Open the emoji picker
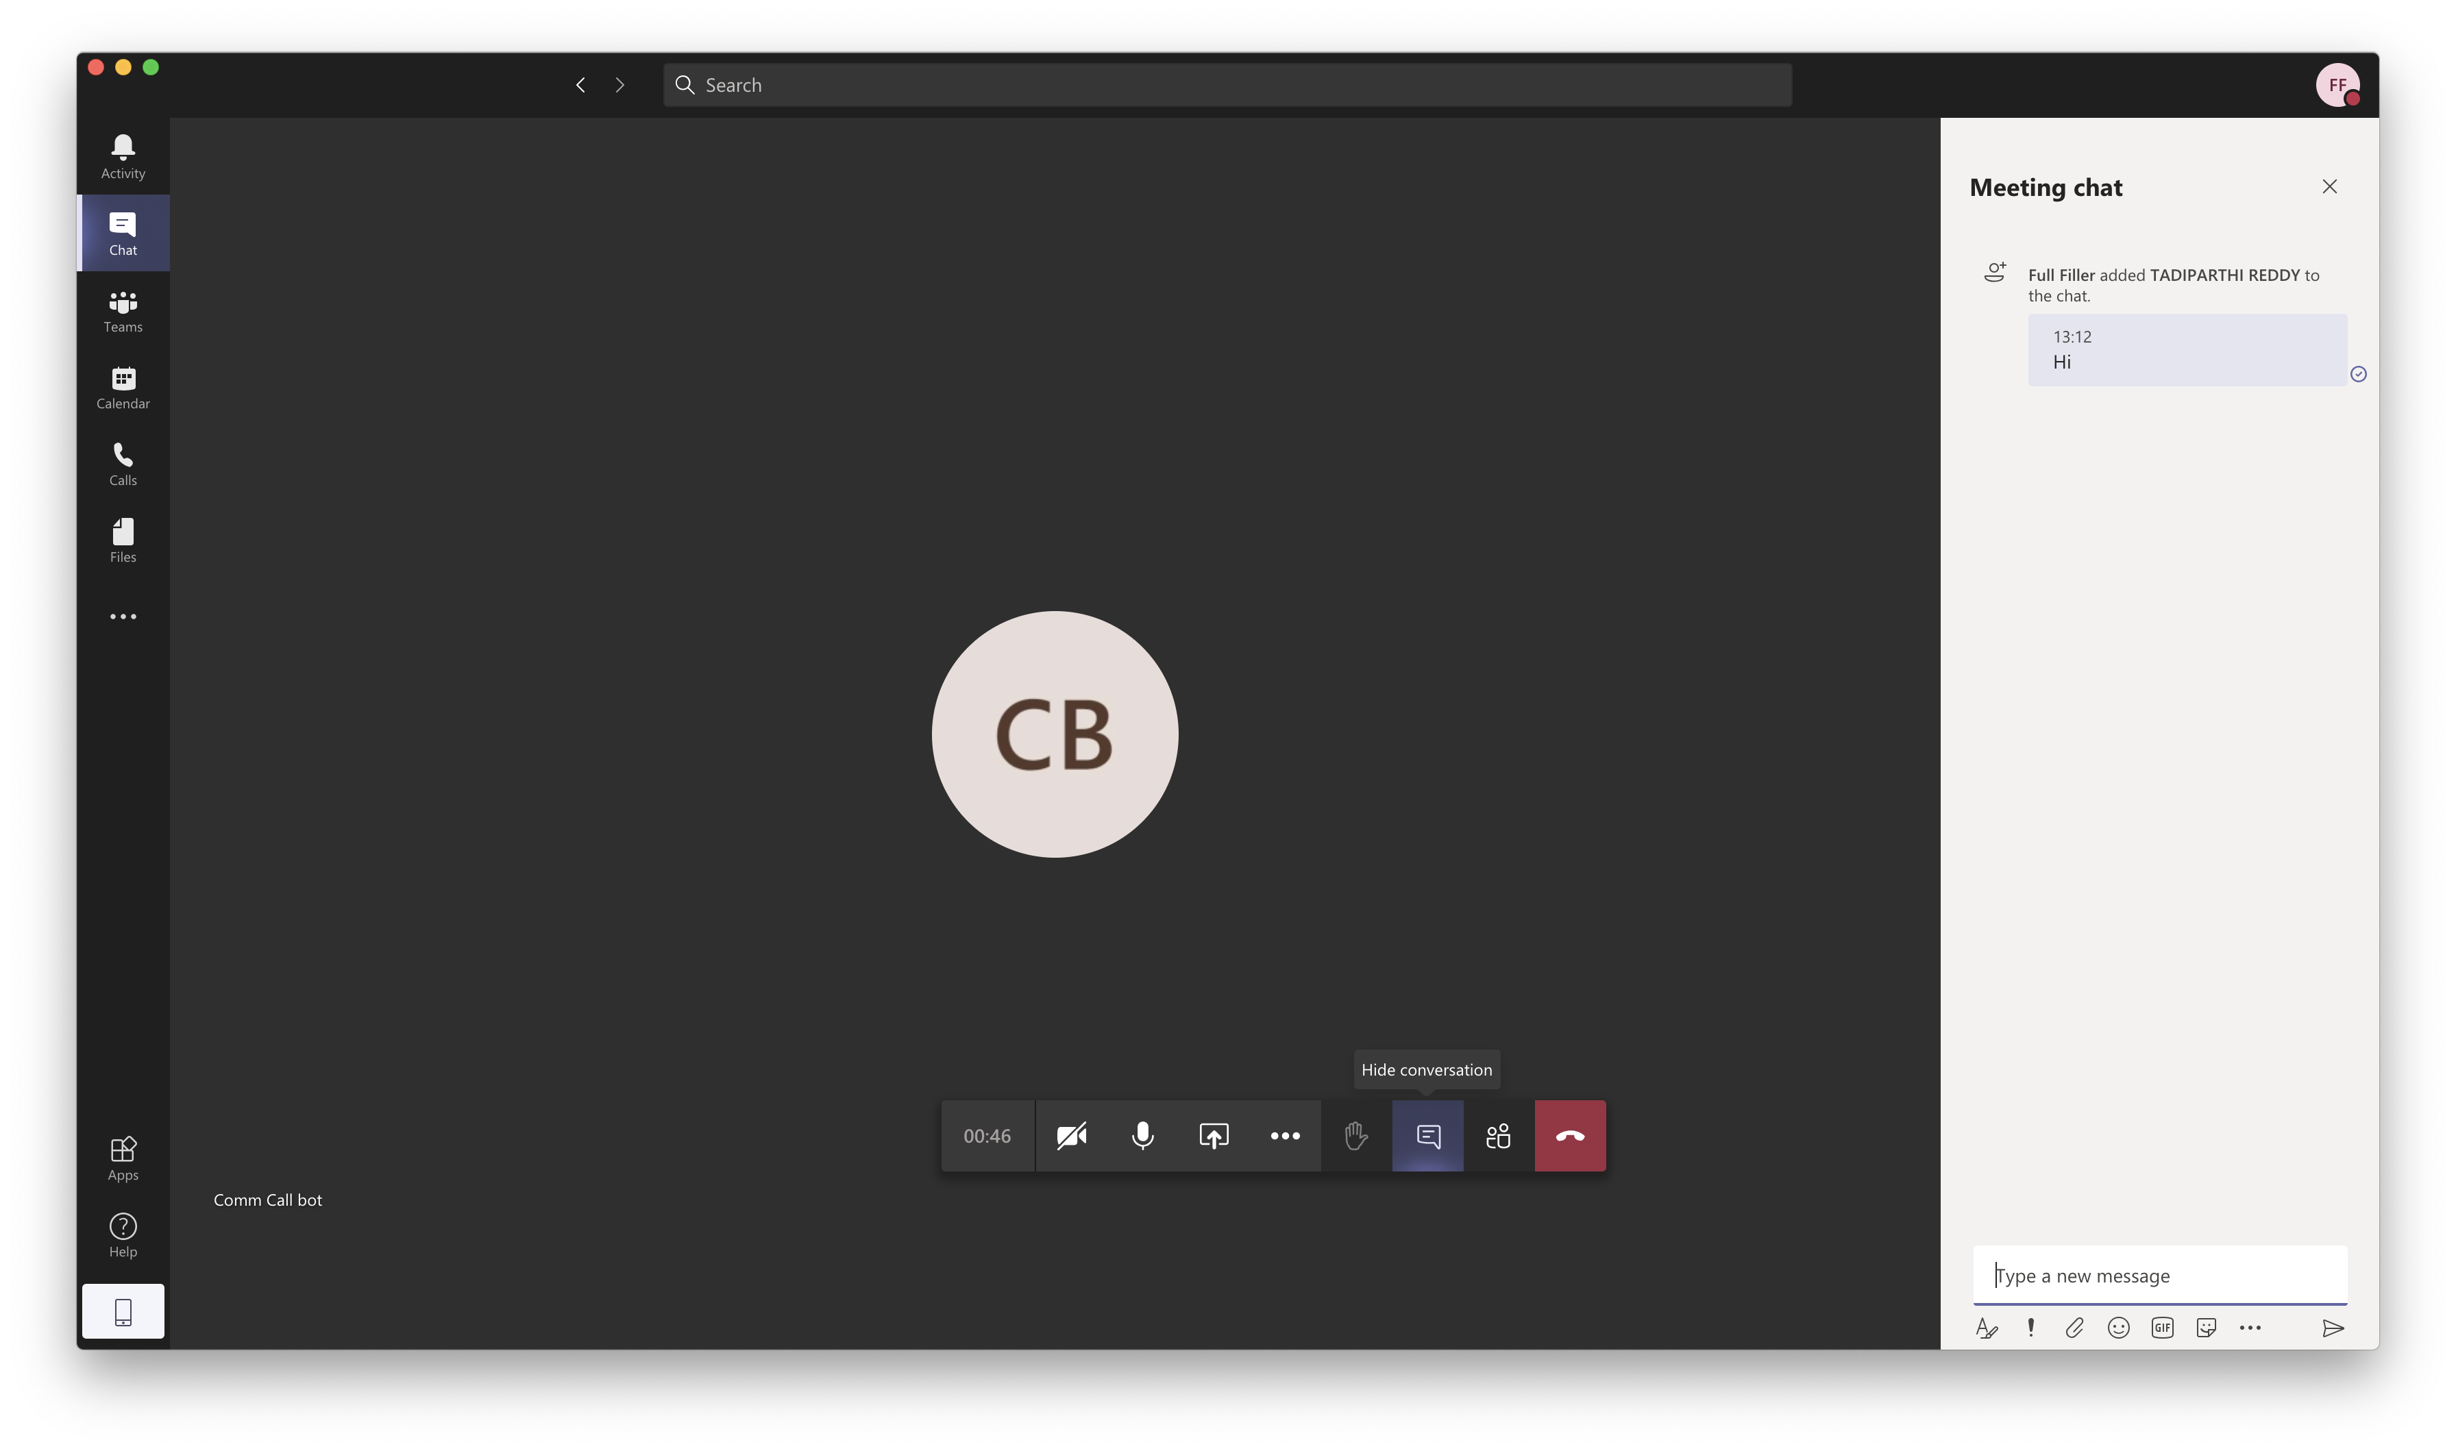Image resolution: width=2456 pixels, height=1451 pixels. (x=2119, y=1328)
